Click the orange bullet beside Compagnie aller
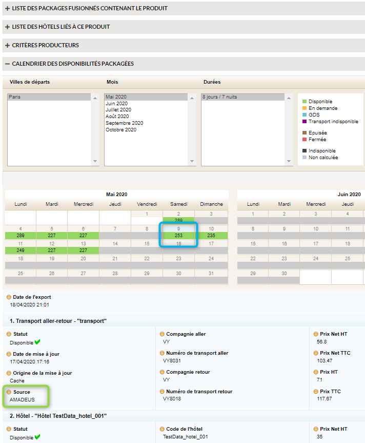This screenshot has height=443, width=365. pos(162,334)
